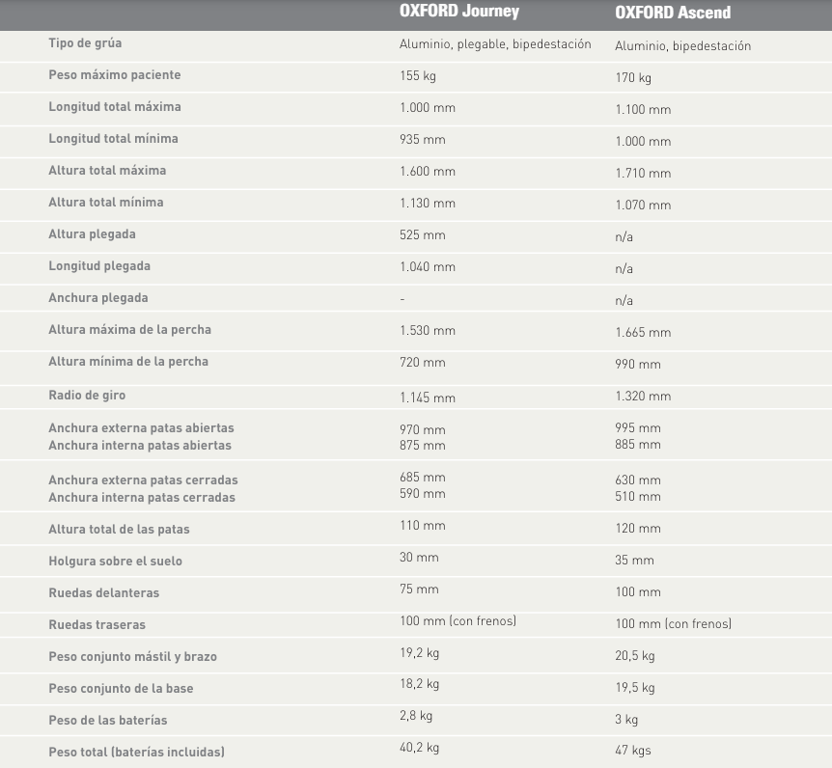This screenshot has height=768, width=832.
Task: Click the OXFORD Ascend column header
Action: 673,13
